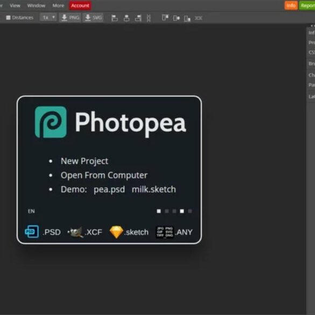Change language via EN label
Viewport: 315px width, 315px height.
tap(31, 211)
